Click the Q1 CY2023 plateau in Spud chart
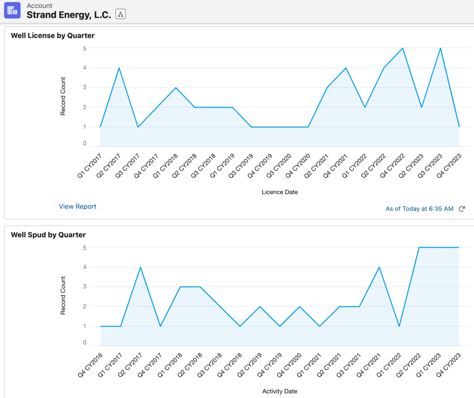The height and width of the screenshot is (398, 474). click(438, 247)
